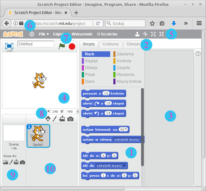Select the grow sprite tool

click(x=153, y=34)
